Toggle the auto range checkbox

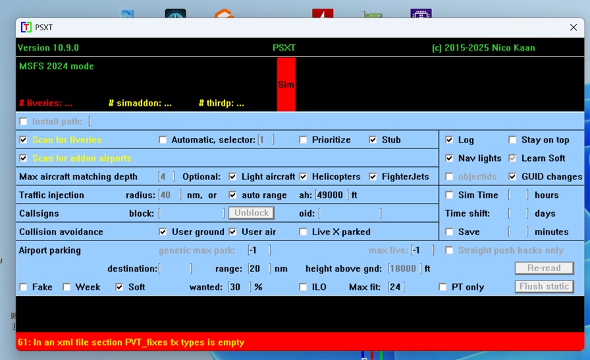point(232,195)
